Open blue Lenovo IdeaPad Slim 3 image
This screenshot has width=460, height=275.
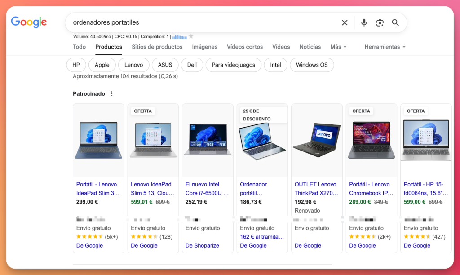[x=98, y=140]
